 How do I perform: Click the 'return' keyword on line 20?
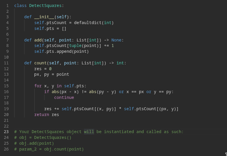(x=42, y=115)
